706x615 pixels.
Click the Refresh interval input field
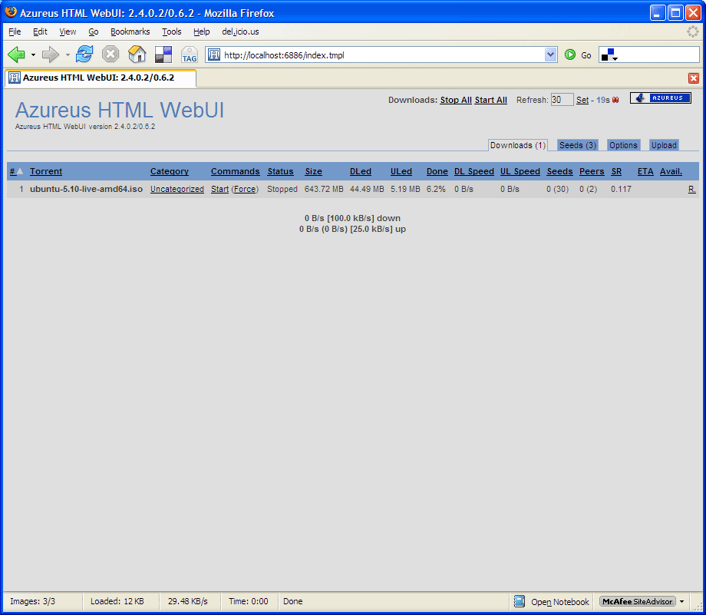click(x=562, y=100)
